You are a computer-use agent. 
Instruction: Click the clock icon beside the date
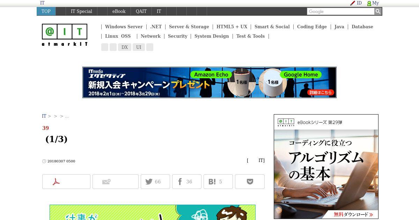point(44,161)
